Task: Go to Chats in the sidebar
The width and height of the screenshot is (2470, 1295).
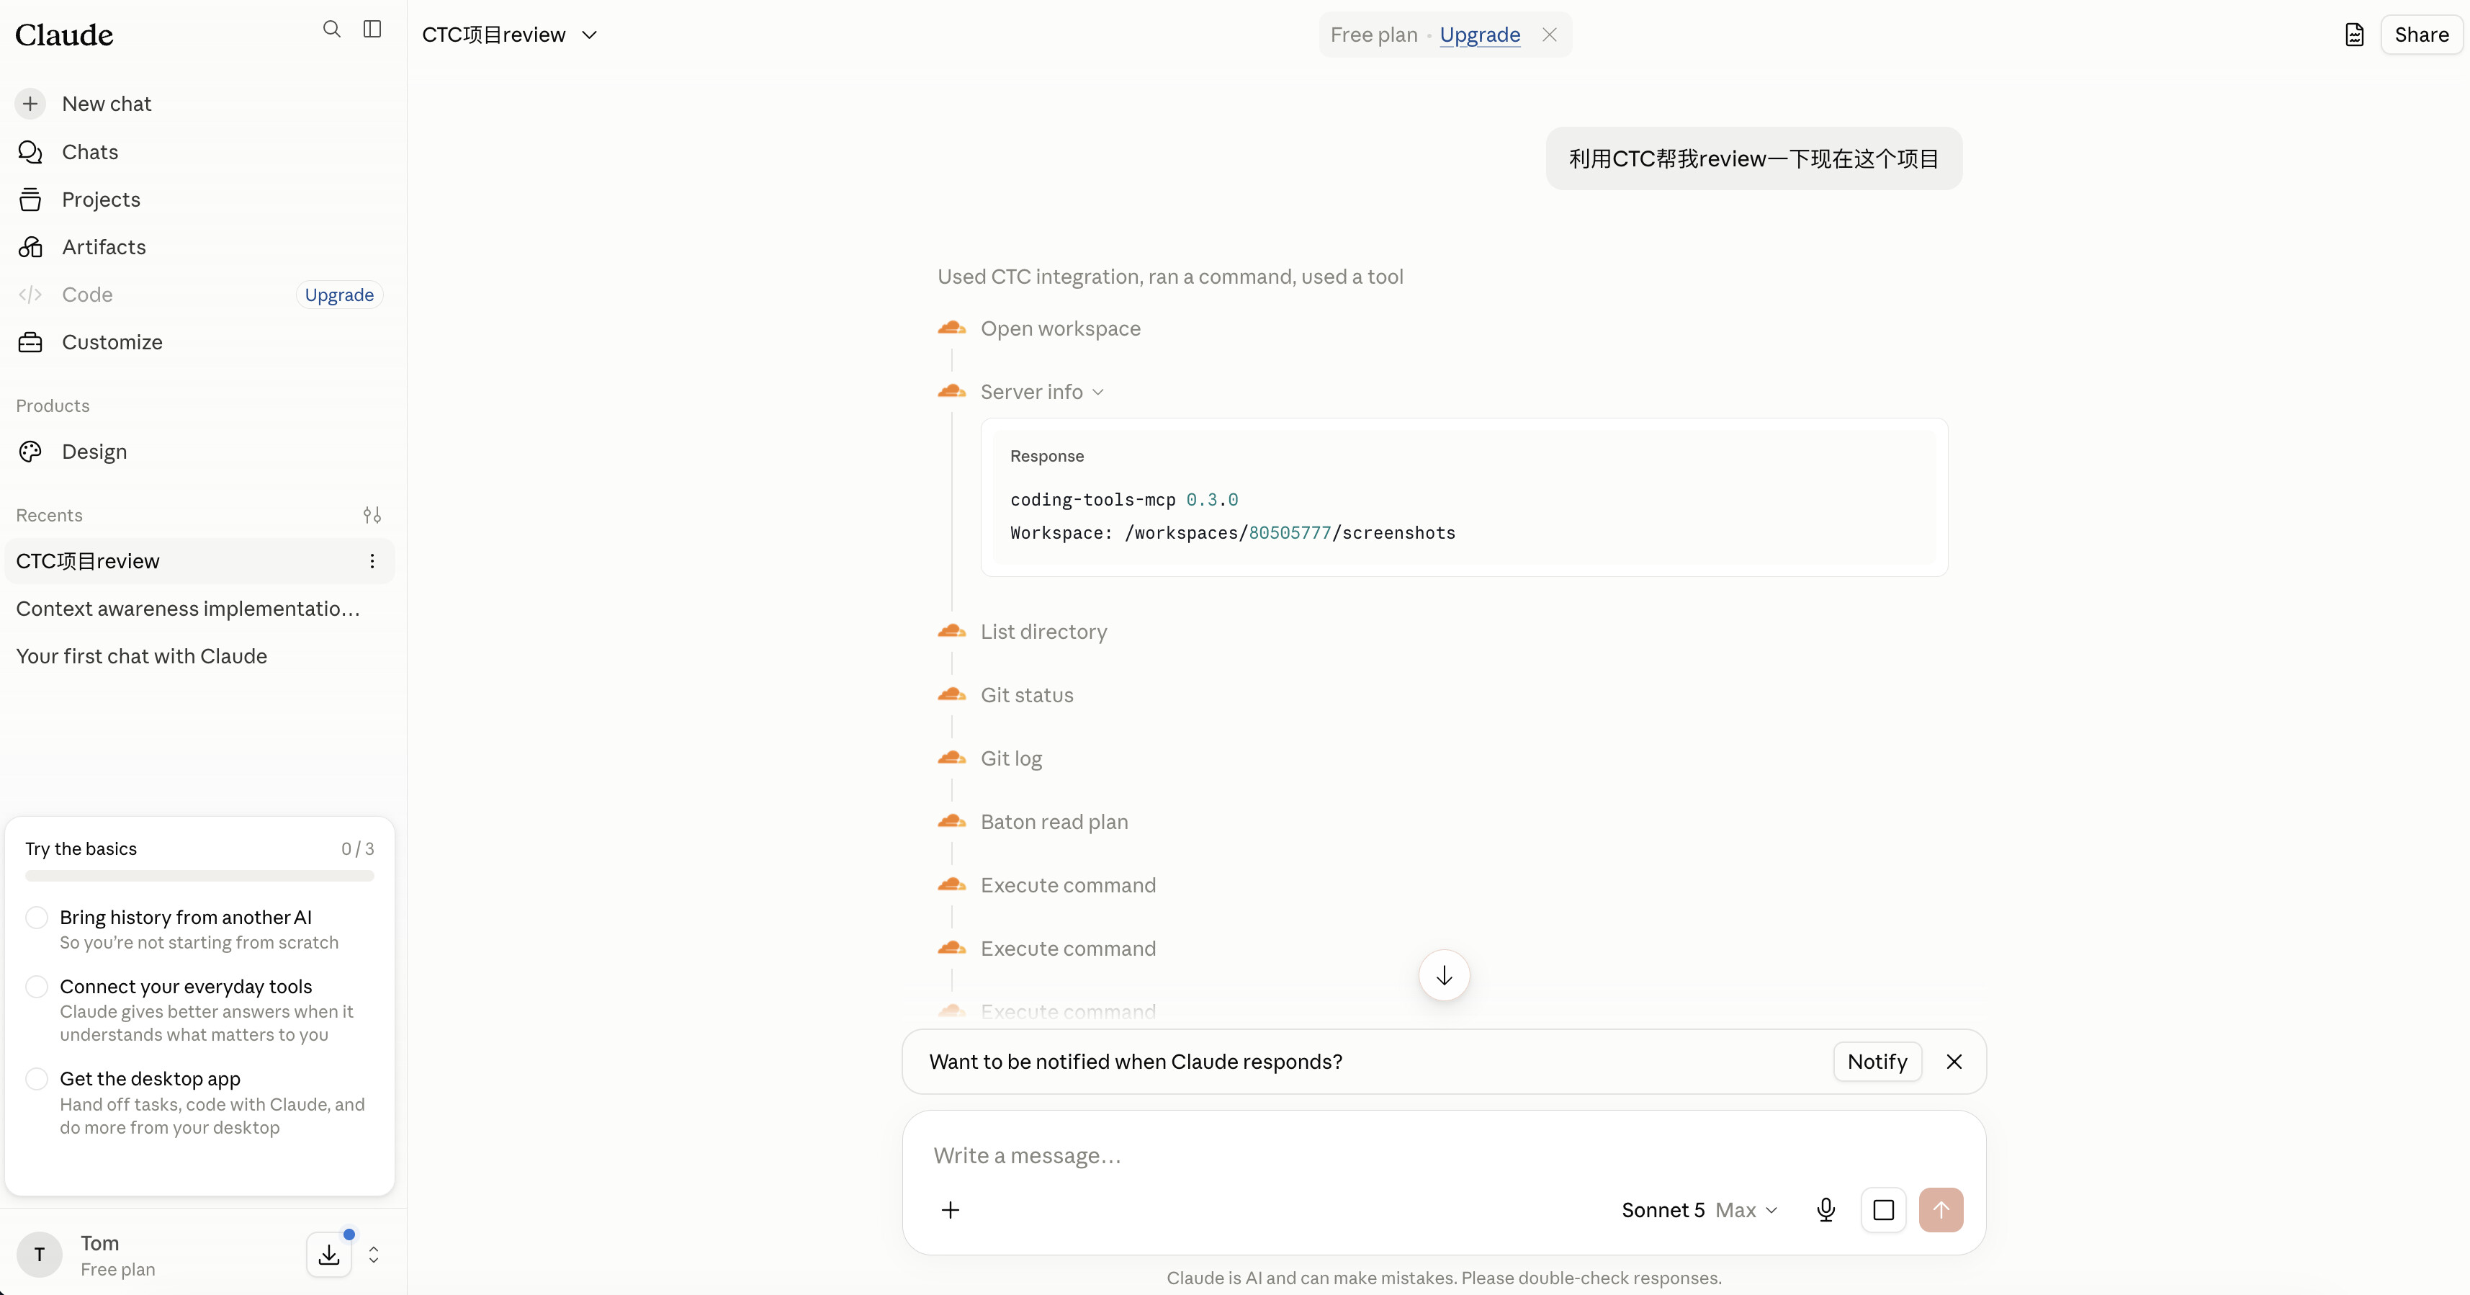Action: [x=199, y=151]
